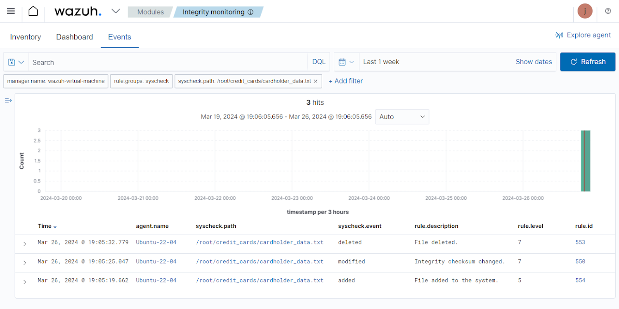Screen dimensions: 619x309
Task: Click the user avatar "j"
Action: click(x=585, y=11)
